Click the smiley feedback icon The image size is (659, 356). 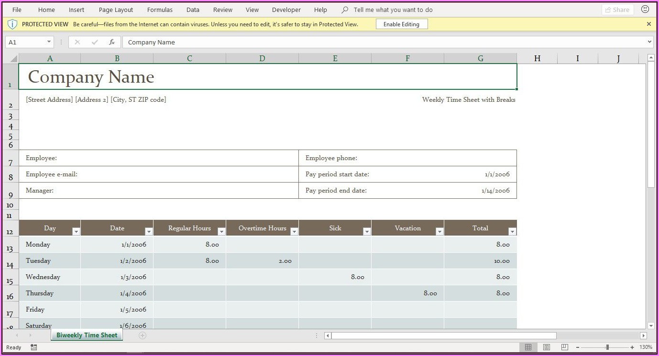point(645,10)
